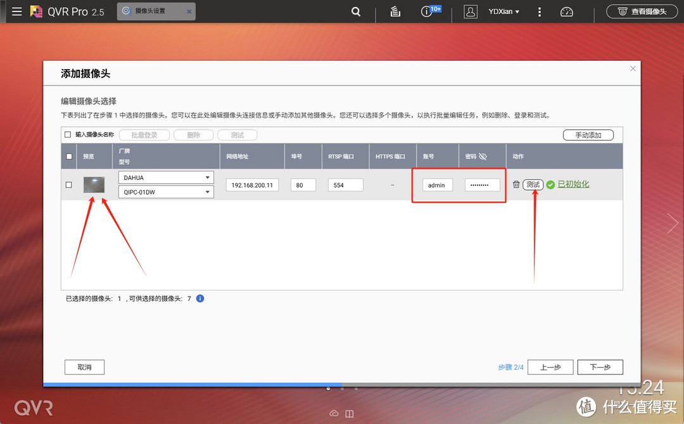The height and width of the screenshot is (424, 684).
Task: Open the QIPC-01DW model dropdown
Action: 166,191
